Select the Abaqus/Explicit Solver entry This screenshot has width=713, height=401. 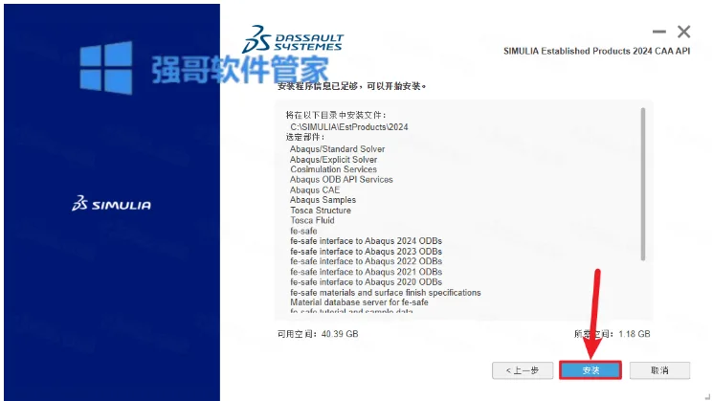pyautogui.click(x=333, y=159)
